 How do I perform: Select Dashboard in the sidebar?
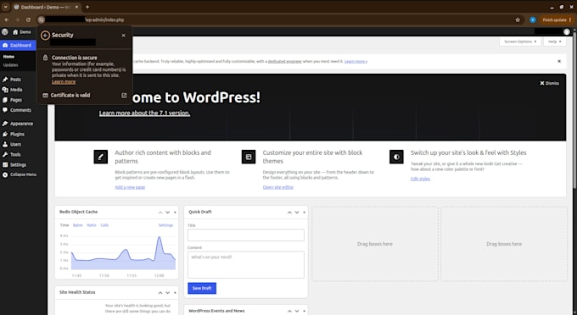[x=18, y=45]
